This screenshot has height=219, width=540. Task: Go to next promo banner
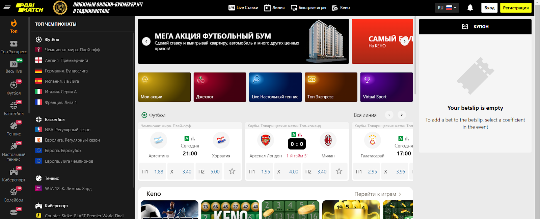(x=405, y=41)
